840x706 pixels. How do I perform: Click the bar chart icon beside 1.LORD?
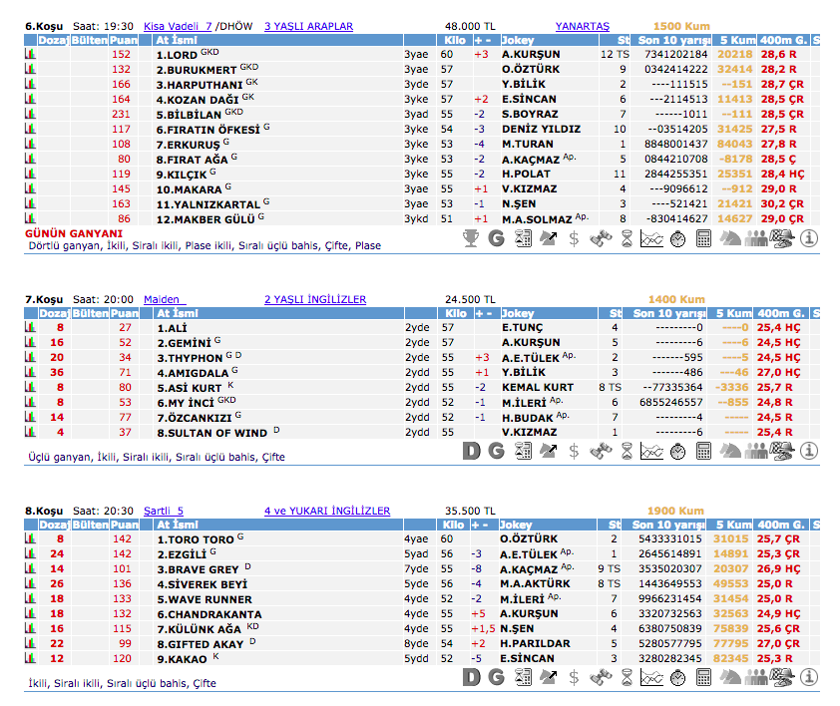[x=30, y=54]
